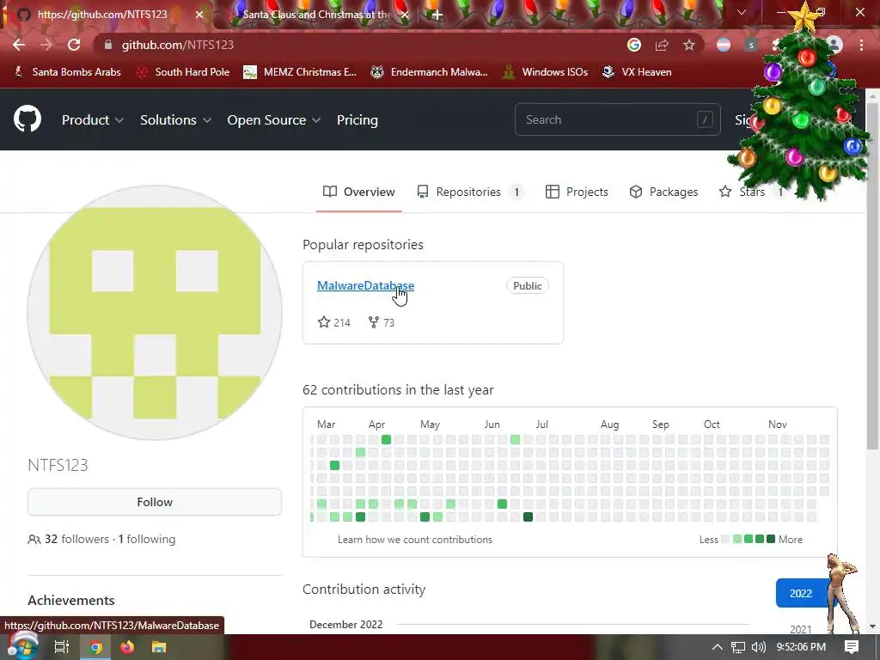
Task: Click the taskbar clock 9:52:06 PM
Action: pyautogui.click(x=801, y=647)
